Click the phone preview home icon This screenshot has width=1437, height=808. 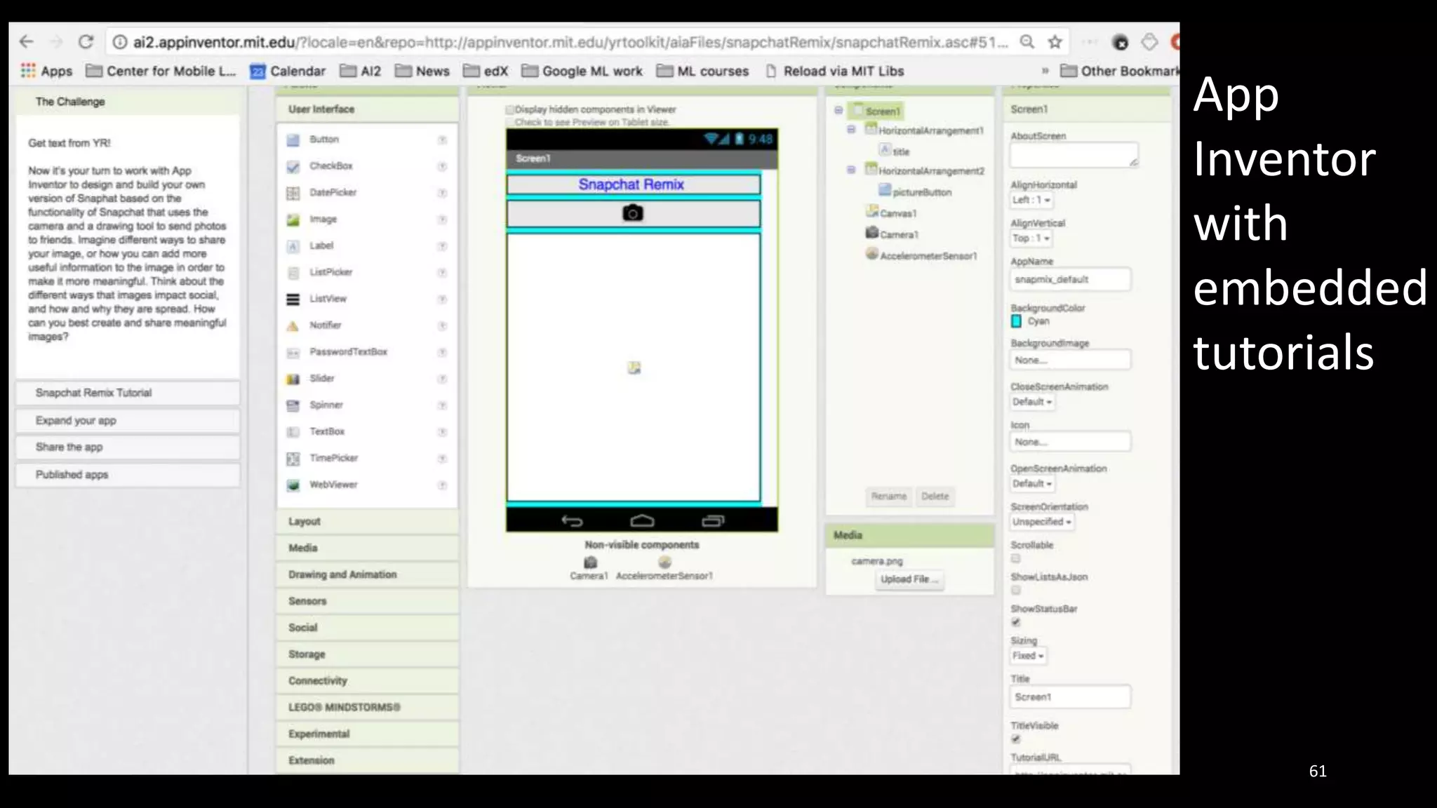pos(642,520)
